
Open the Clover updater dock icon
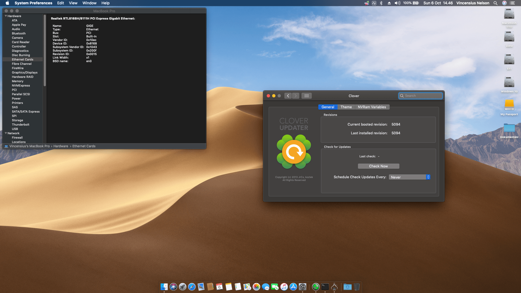(x=316, y=286)
